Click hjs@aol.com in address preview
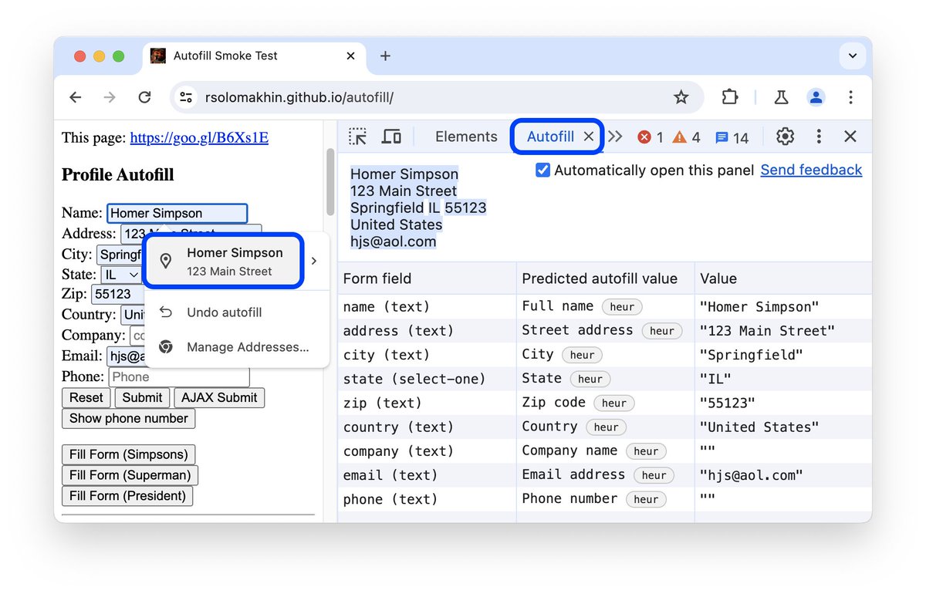The width and height of the screenshot is (926, 594). pyautogui.click(x=393, y=241)
